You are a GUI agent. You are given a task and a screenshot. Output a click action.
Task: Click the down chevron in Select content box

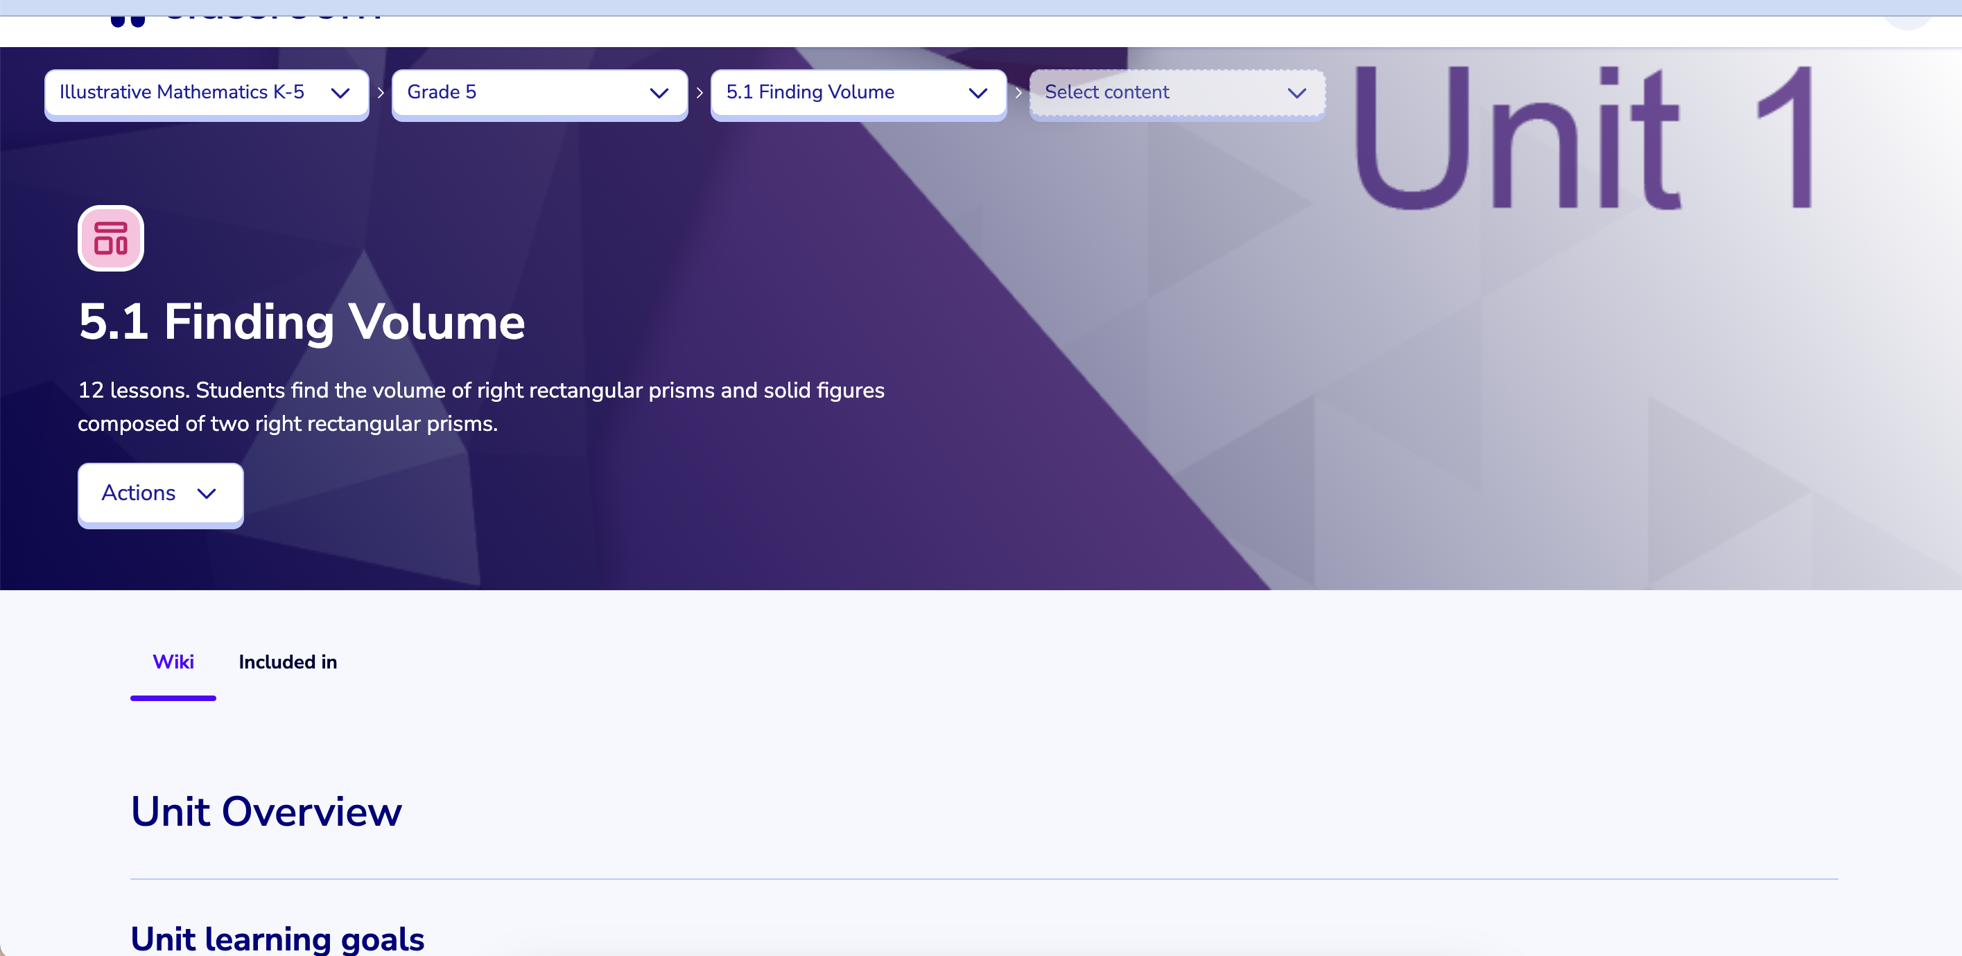pyautogui.click(x=1296, y=93)
